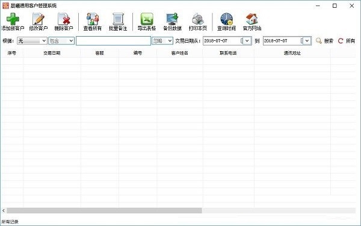Open 修改客户 pencil edit icon

coord(39,19)
